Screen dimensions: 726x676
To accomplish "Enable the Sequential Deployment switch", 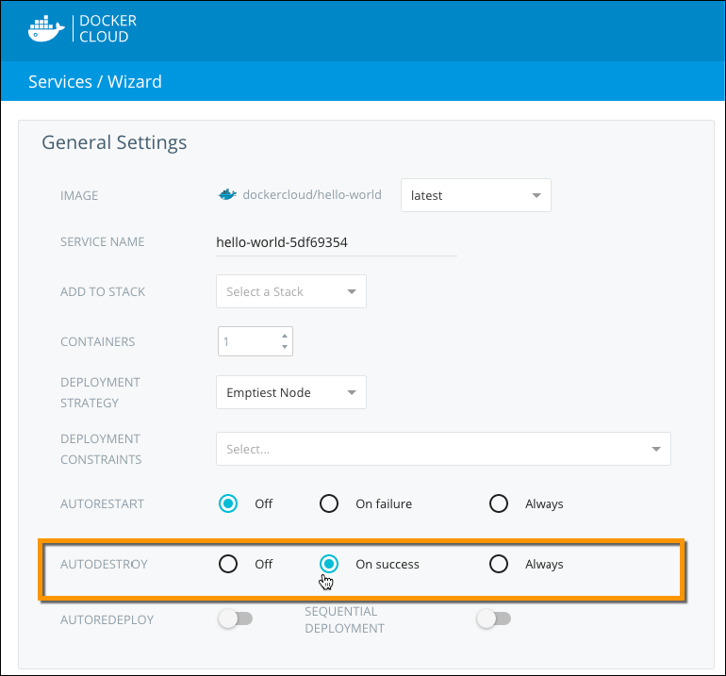I will click(493, 619).
